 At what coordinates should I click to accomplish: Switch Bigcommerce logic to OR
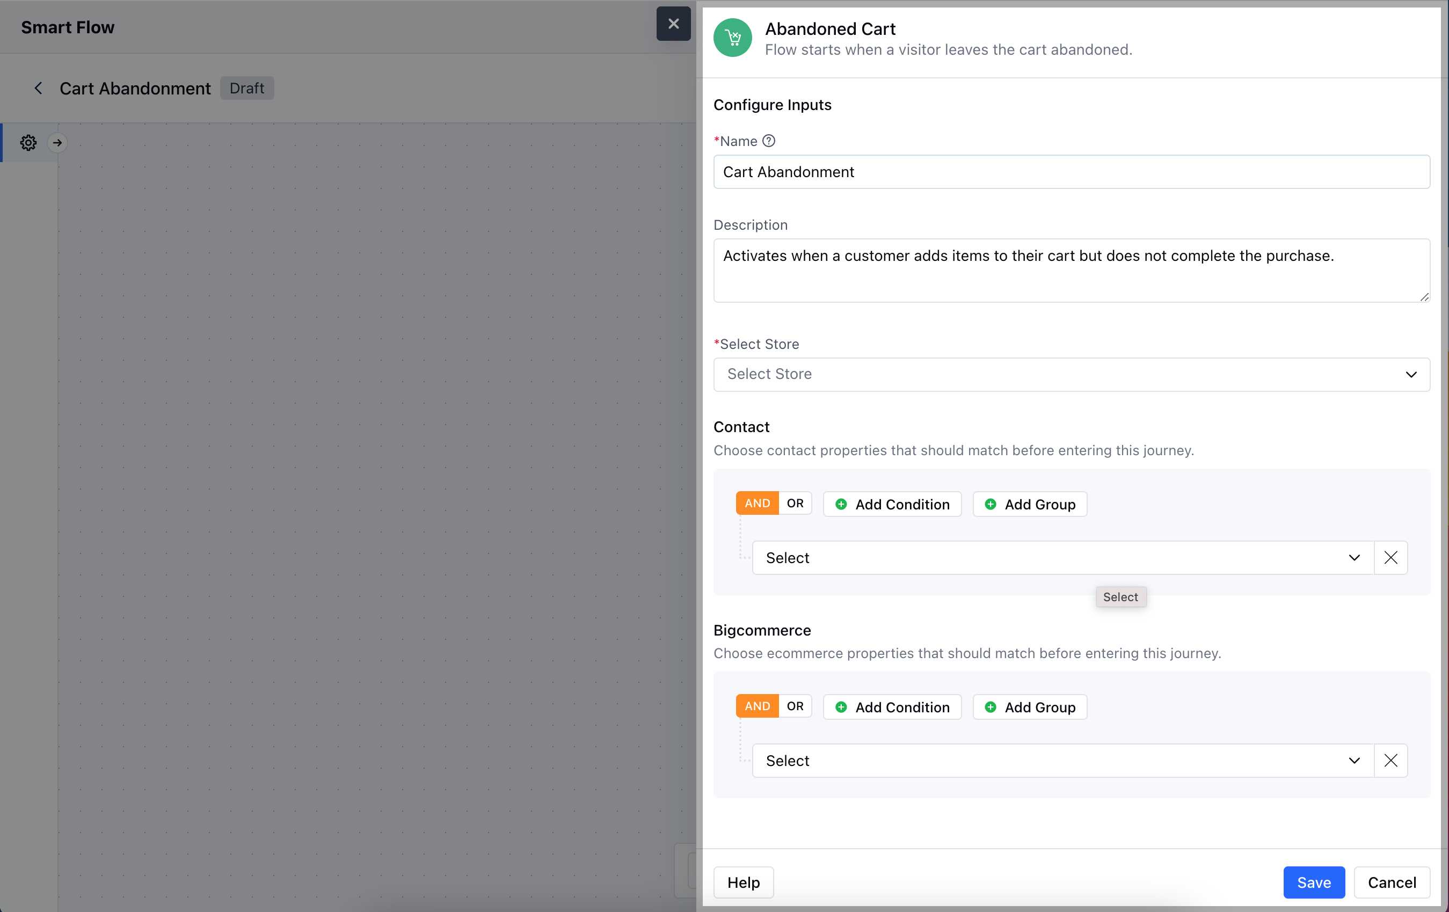point(795,706)
